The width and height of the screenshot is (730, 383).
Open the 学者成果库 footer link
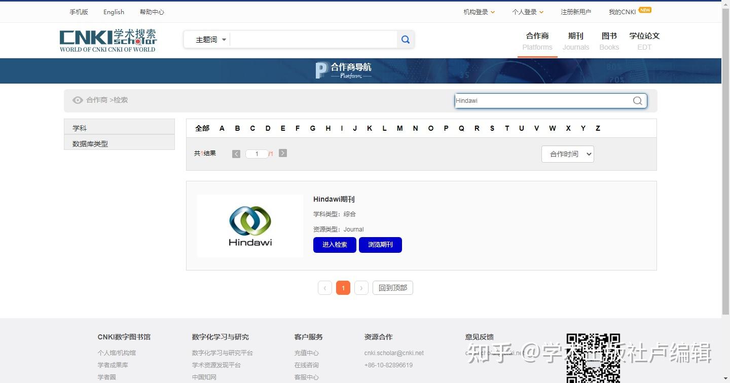113,365
